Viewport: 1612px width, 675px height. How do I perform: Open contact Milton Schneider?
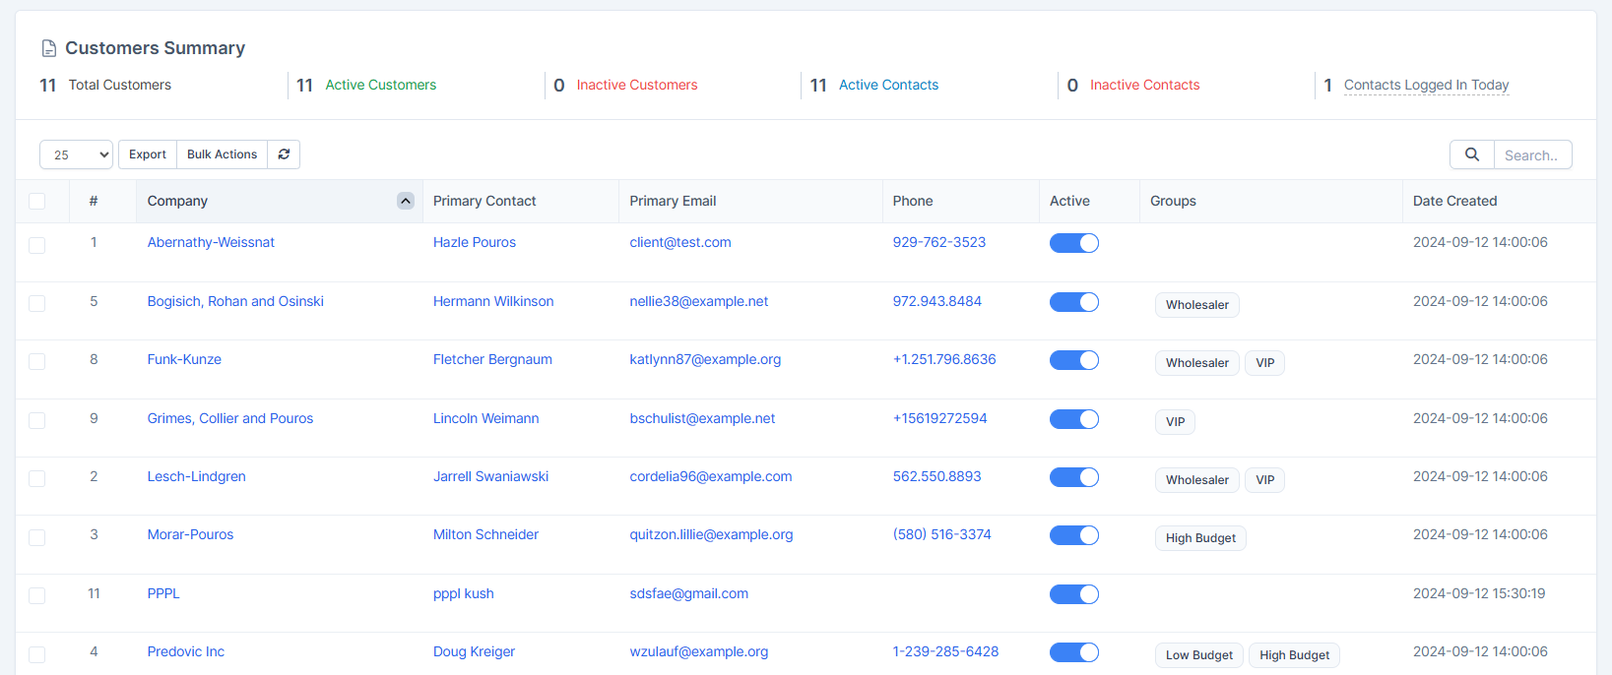pyautogui.click(x=486, y=534)
